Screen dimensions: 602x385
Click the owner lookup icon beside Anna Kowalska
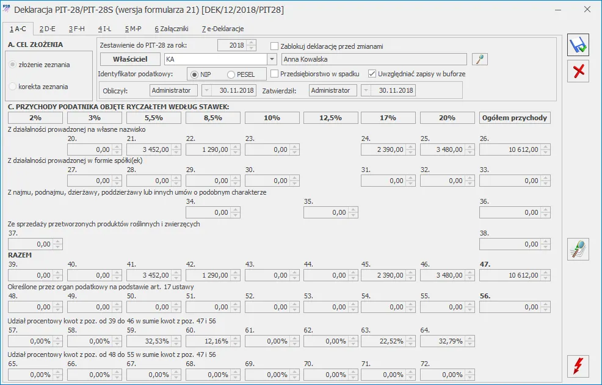(481, 59)
